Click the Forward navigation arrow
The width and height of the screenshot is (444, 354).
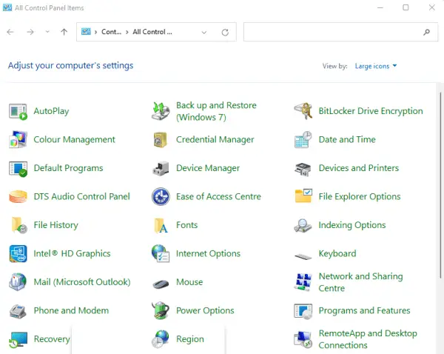point(30,32)
